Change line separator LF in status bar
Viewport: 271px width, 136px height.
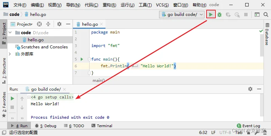tap(213, 133)
